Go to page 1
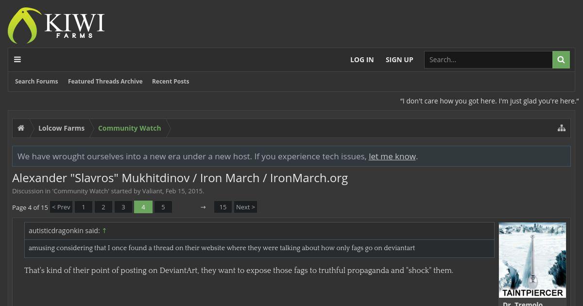 (x=84, y=207)
